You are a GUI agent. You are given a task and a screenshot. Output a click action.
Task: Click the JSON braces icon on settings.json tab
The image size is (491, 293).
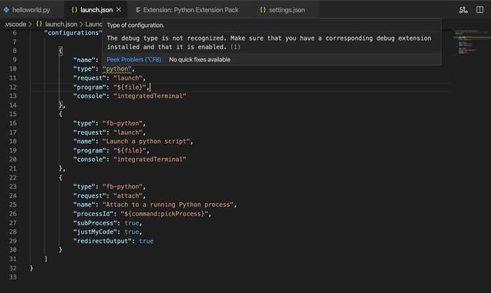coord(263,10)
